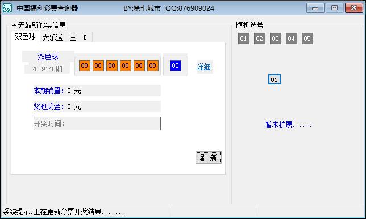Screen dimensions: 366x219
Task: Click the 随机选号 group title
Action: click(249, 25)
